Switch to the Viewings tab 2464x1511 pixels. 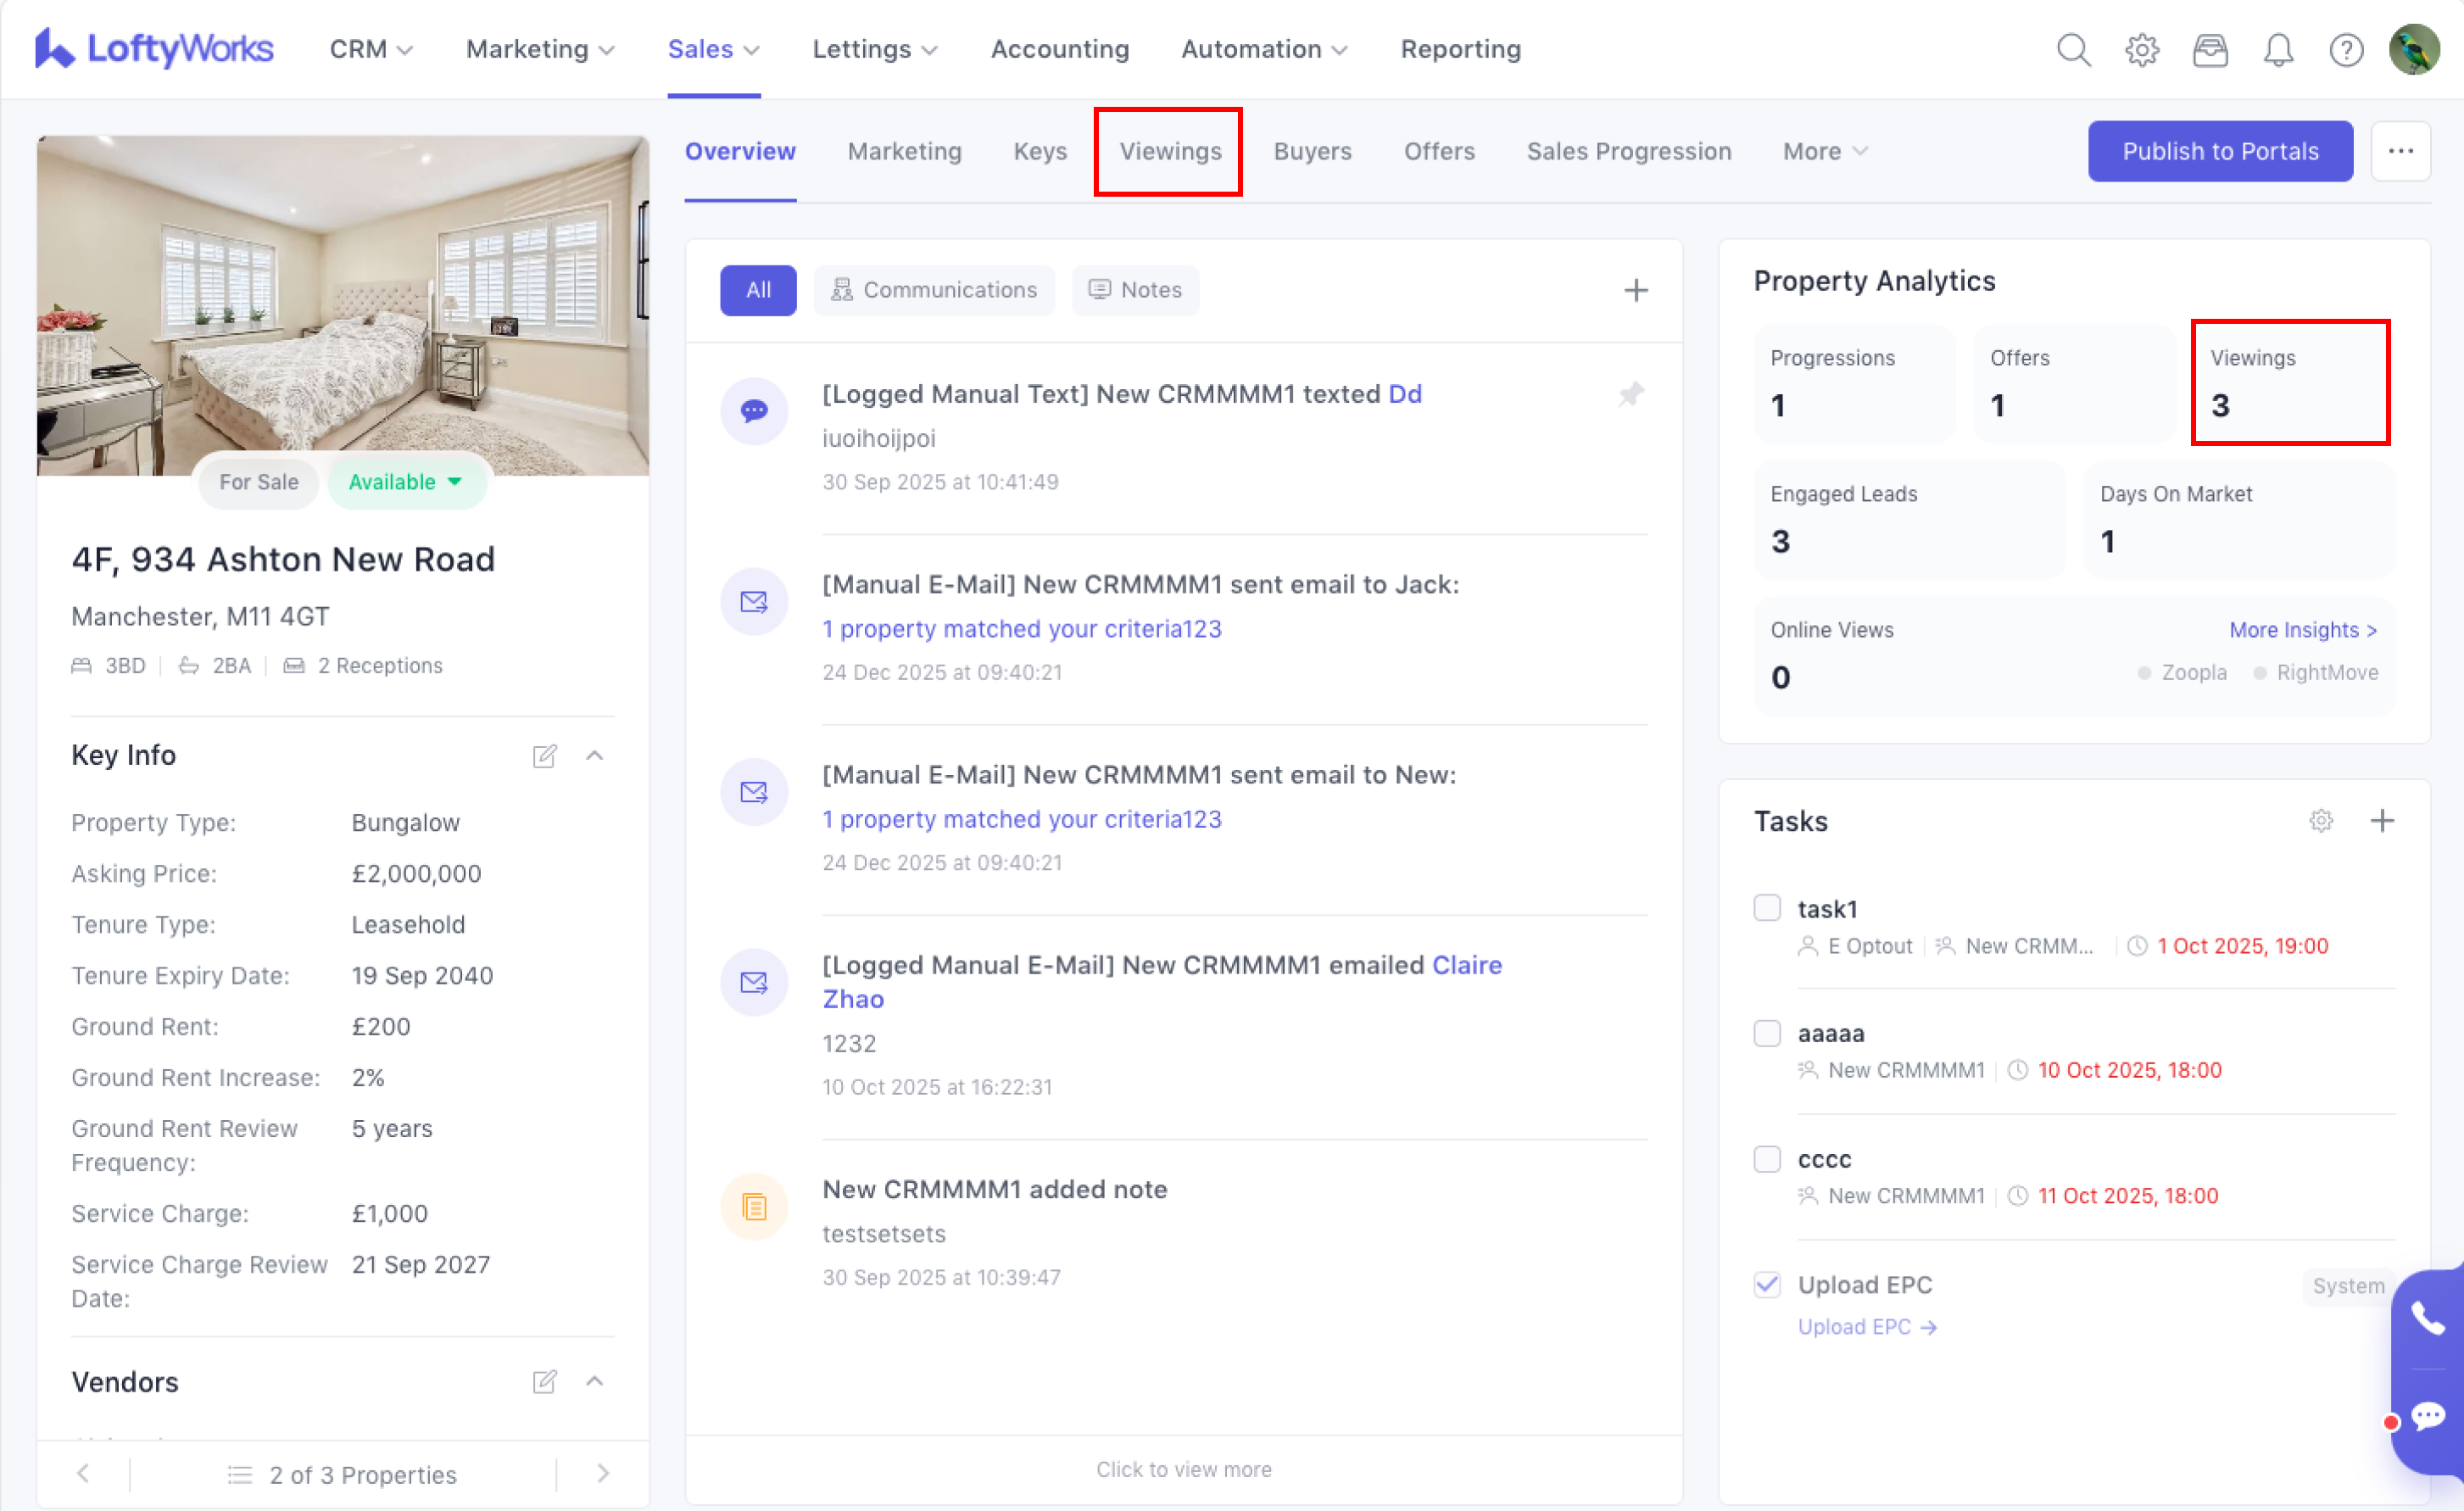(x=1169, y=152)
